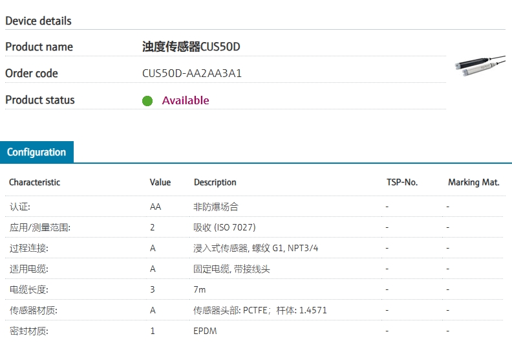Click the EPDM seal material description
The image size is (512, 347).
coord(205,331)
